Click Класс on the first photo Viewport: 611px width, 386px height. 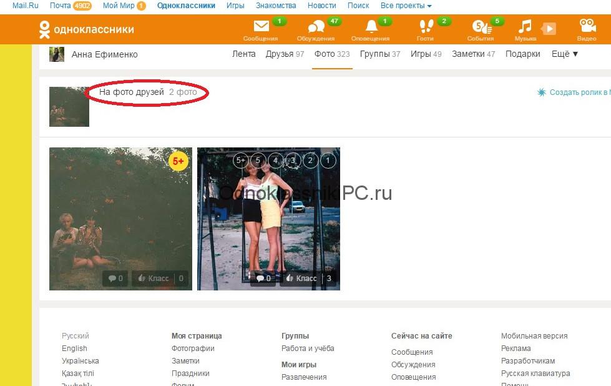154,279
